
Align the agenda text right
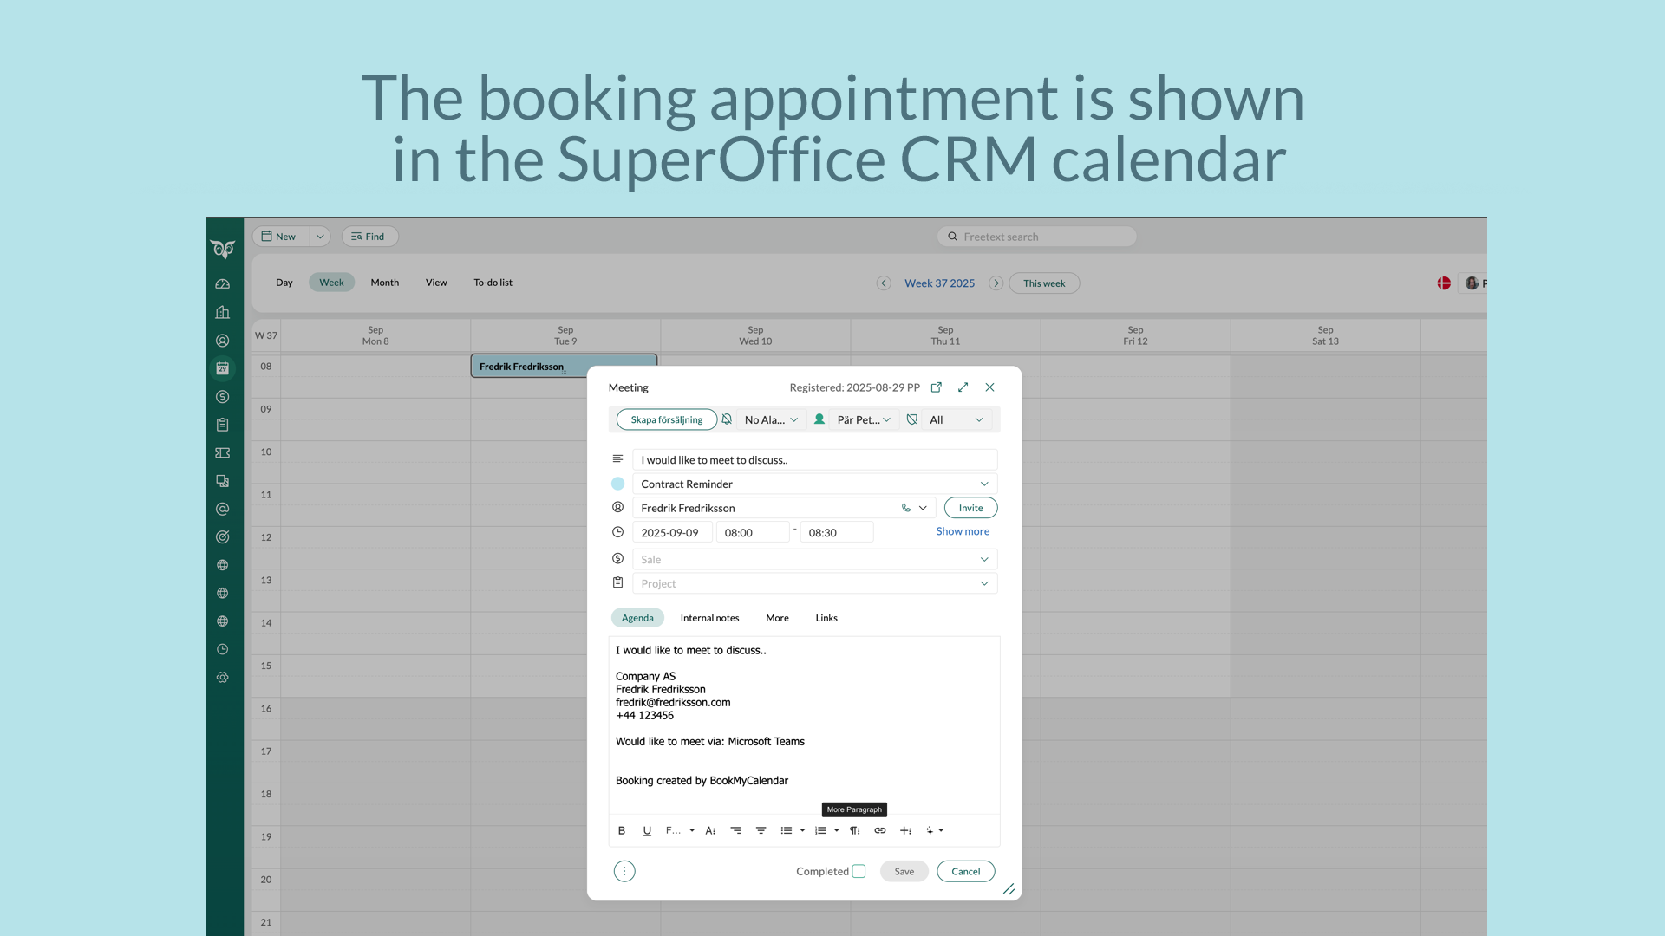tap(735, 830)
